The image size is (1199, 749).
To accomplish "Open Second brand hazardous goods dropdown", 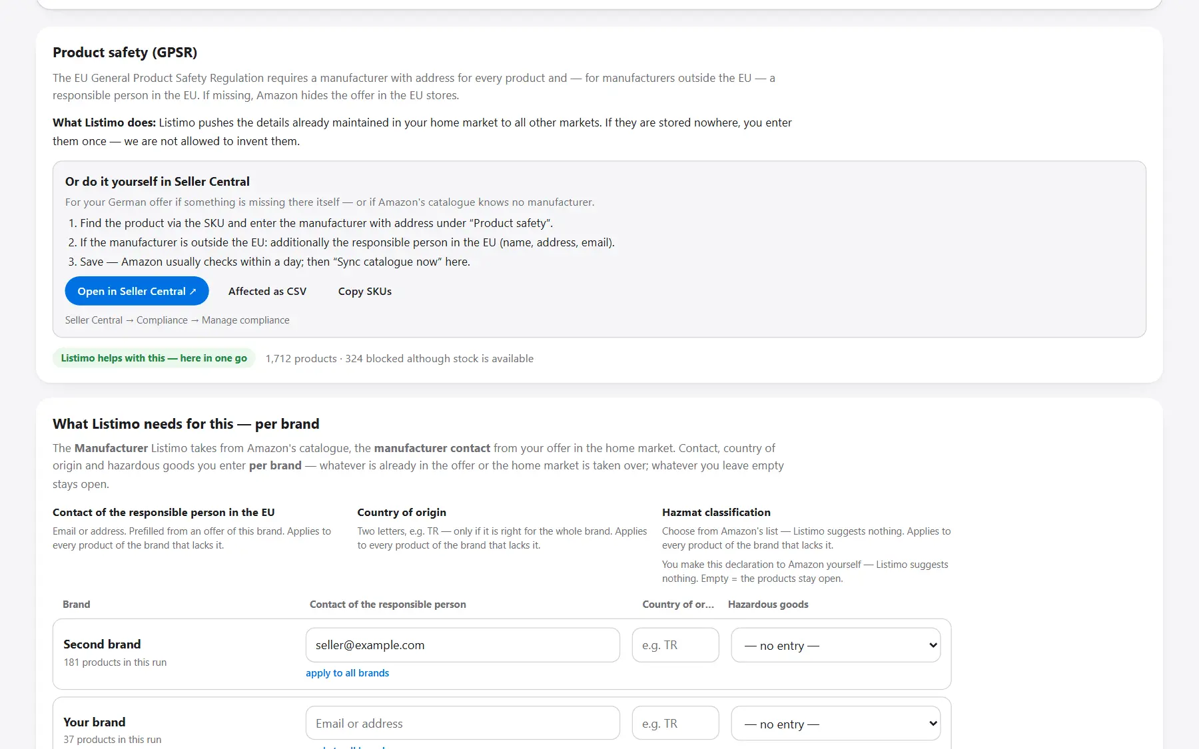I will coord(835,645).
